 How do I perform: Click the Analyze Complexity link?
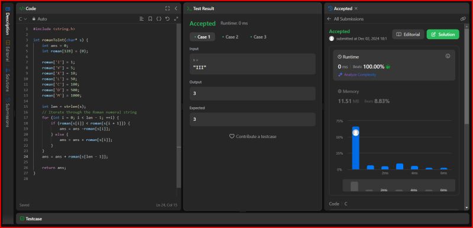(357, 75)
